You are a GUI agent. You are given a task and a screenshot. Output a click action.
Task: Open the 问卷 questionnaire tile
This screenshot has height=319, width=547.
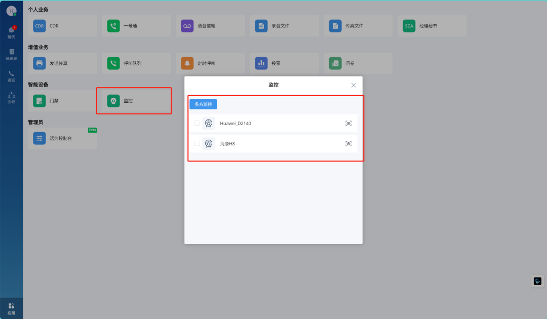[358, 63]
